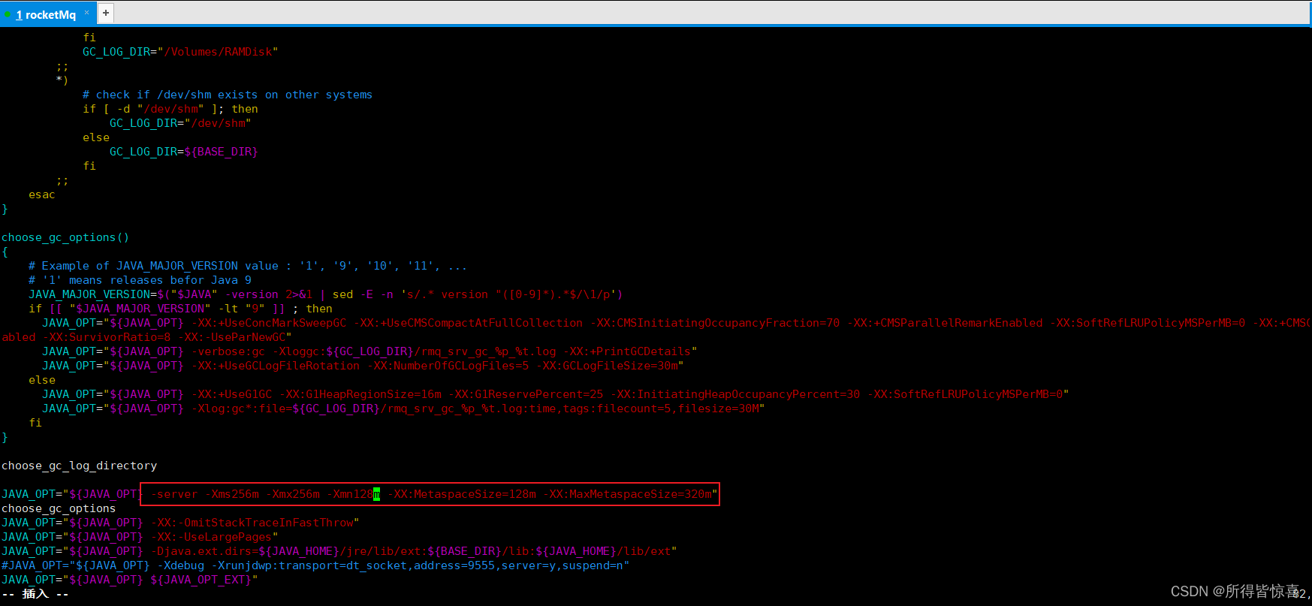Click the "-- 插入 --" insert mode indicator
Viewport: 1312px width, 606px height.
35,594
